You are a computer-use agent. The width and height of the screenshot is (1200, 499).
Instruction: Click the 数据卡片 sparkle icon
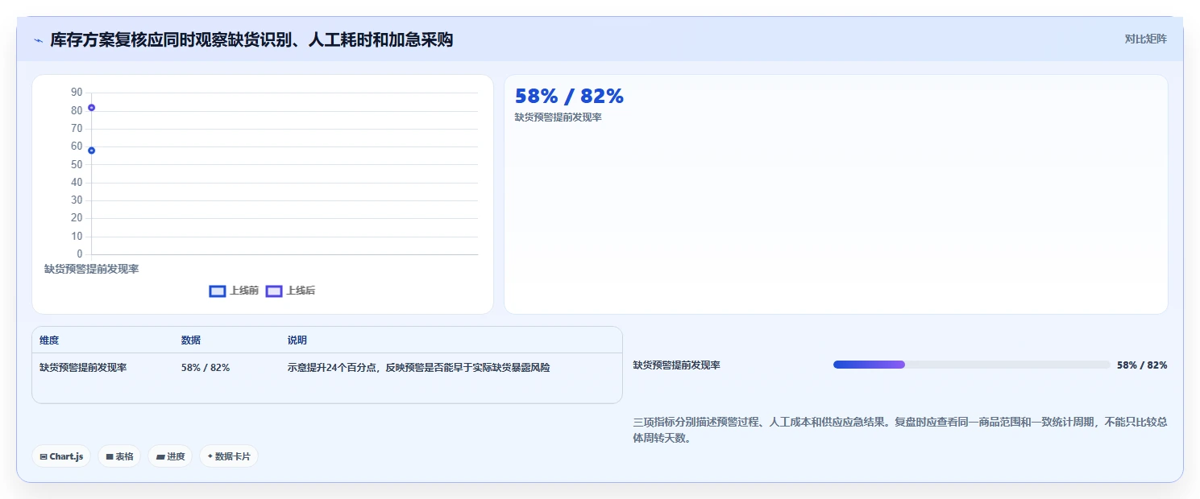pos(210,456)
